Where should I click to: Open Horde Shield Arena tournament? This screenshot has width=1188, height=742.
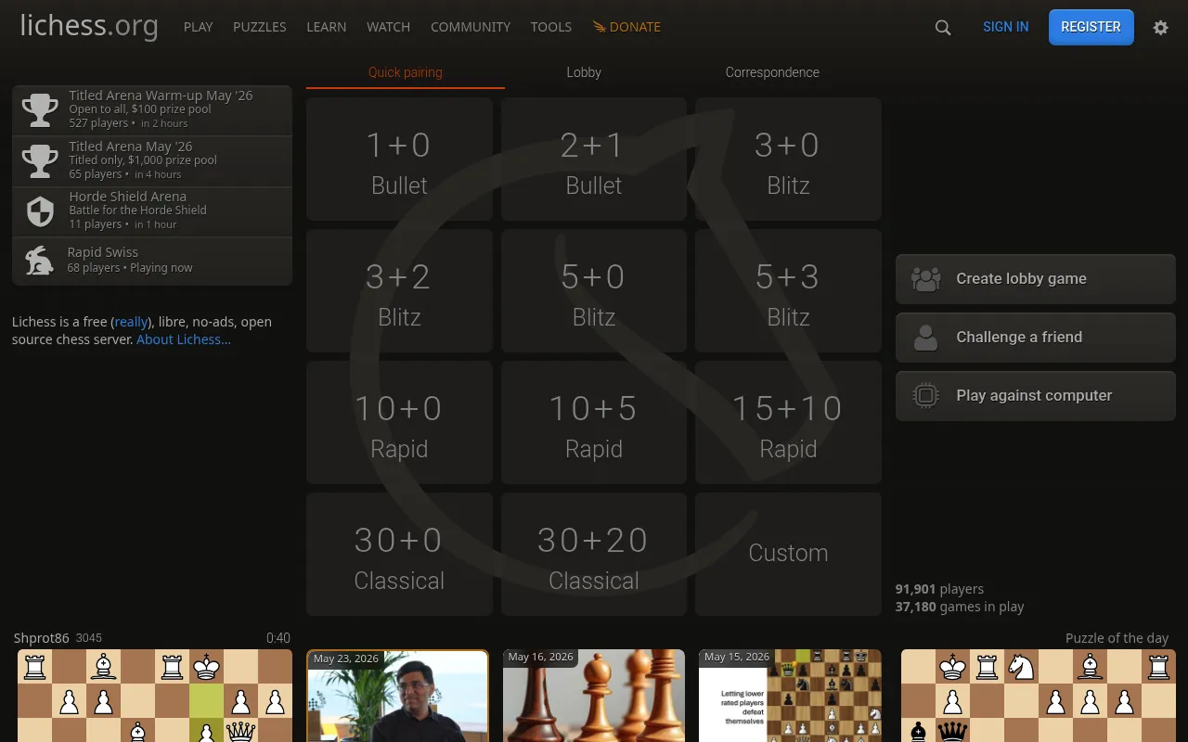[152, 211]
